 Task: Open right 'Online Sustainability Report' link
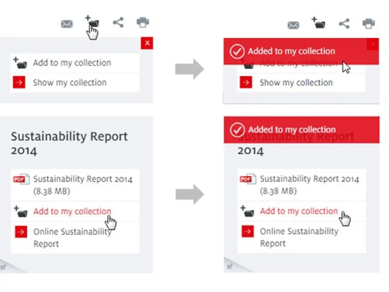tap(299, 237)
